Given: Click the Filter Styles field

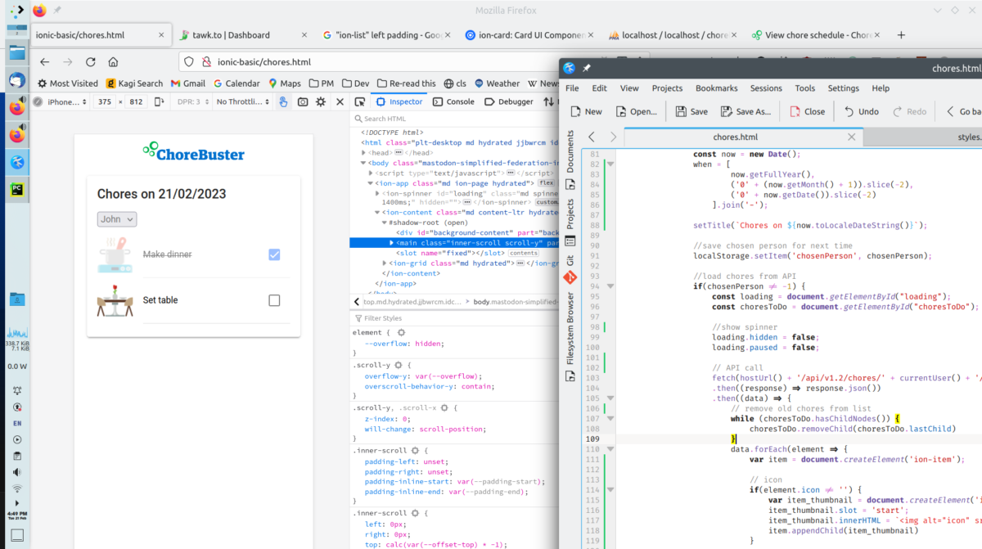Looking at the screenshot, I should (455, 318).
